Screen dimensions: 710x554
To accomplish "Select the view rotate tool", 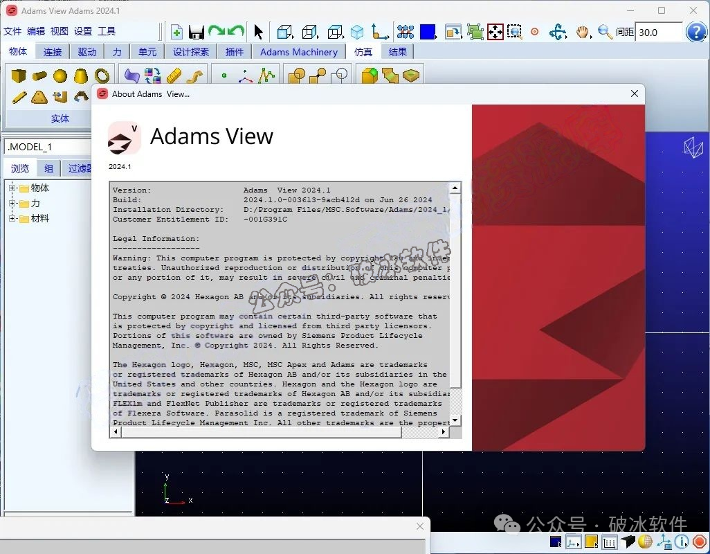I will [557, 32].
